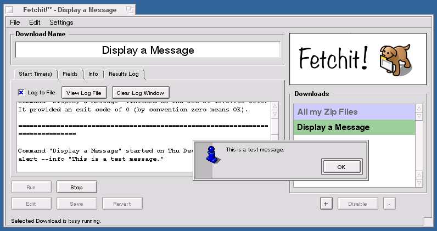Screen dimensions: 437x231
Task: Select the Results Log tab
Action: click(124, 74)
